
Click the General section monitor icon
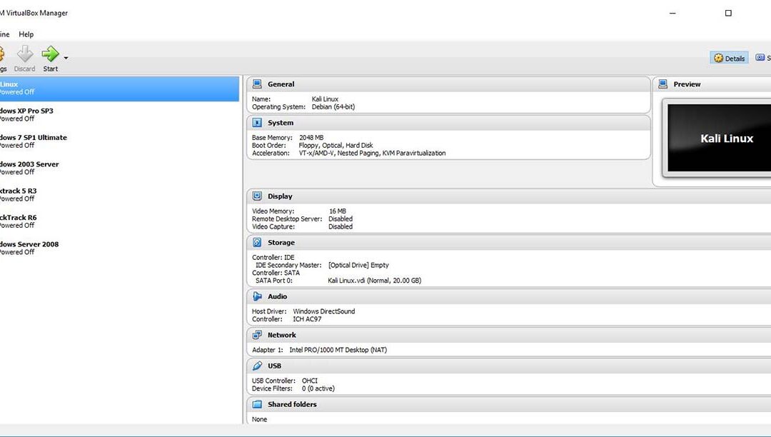click(257, 84)
